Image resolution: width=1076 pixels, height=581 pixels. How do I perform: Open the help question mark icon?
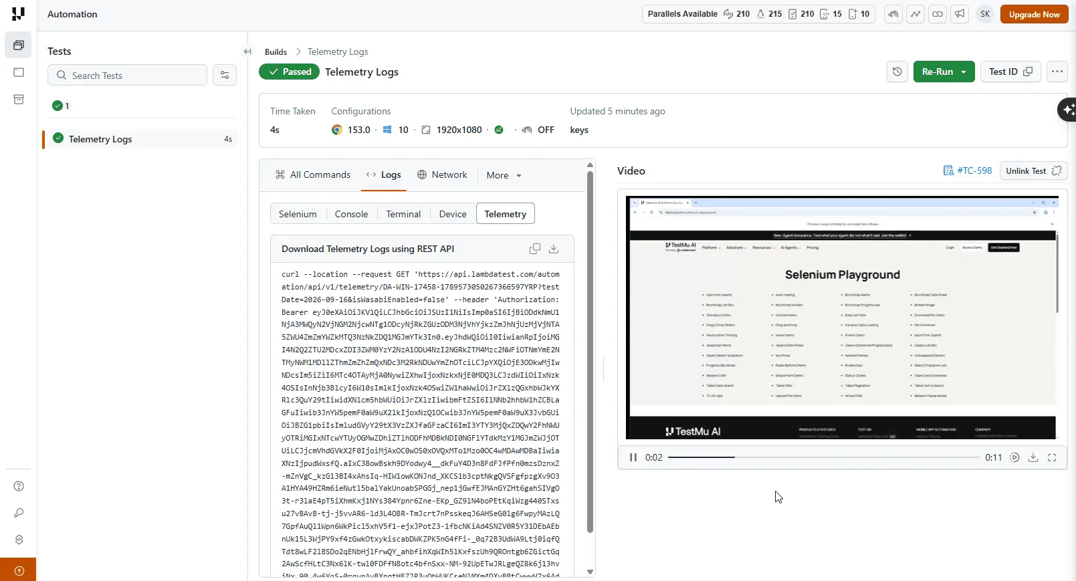pos(19,486)
